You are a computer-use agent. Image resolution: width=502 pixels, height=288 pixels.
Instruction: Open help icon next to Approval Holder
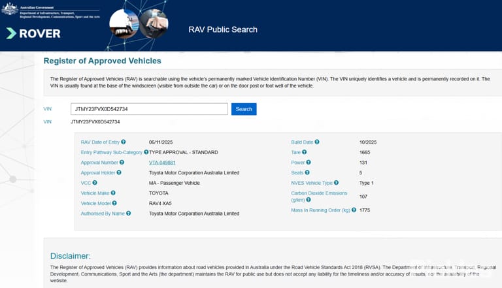pos(119,172)
